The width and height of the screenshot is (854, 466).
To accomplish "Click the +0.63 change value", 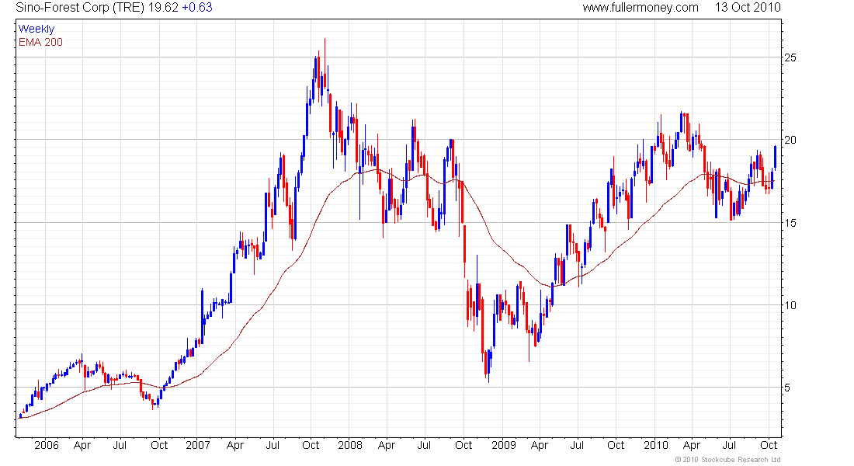I will pos(196,8).
